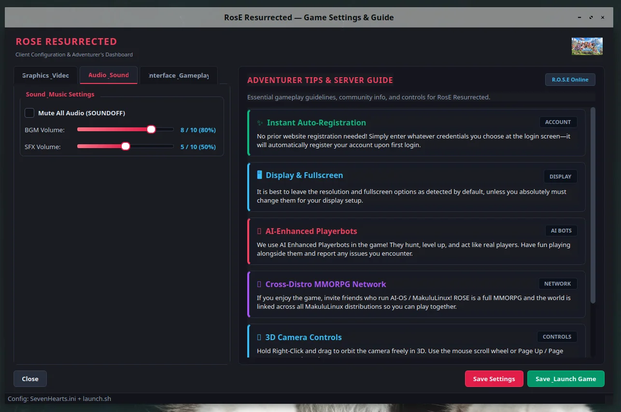The image size is (621, 412).
Task: Click the SFX Volume slider handle
Action: [126, 146]
